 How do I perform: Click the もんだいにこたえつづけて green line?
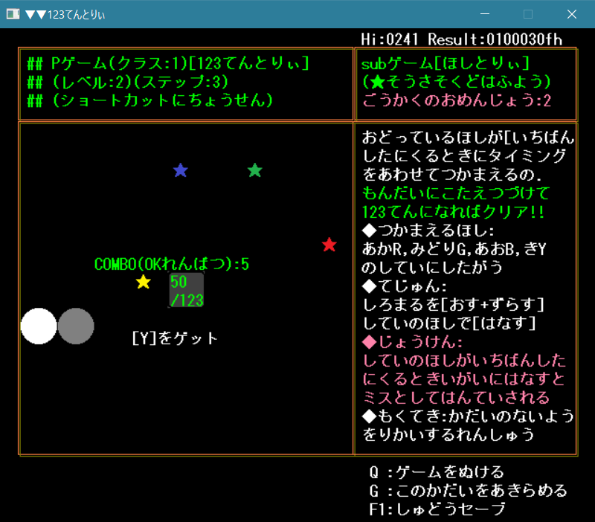point(456,193)
